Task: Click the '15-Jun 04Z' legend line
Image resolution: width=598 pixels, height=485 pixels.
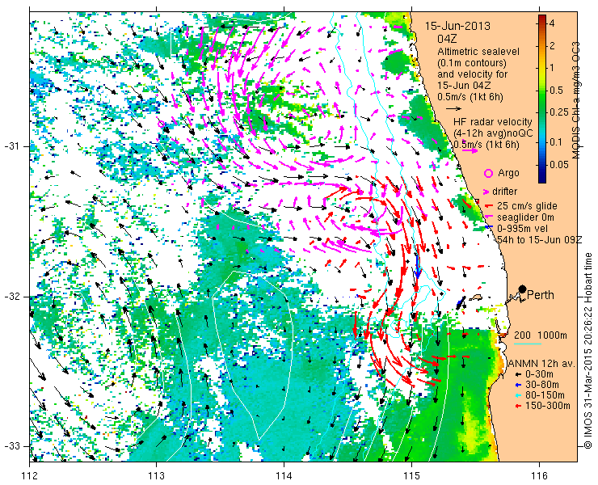Action: point(464,86)
